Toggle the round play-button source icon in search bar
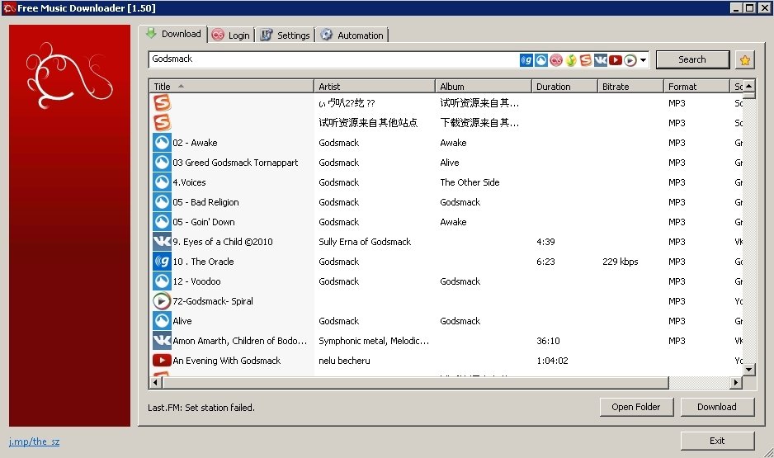 (x=630, y=60)
